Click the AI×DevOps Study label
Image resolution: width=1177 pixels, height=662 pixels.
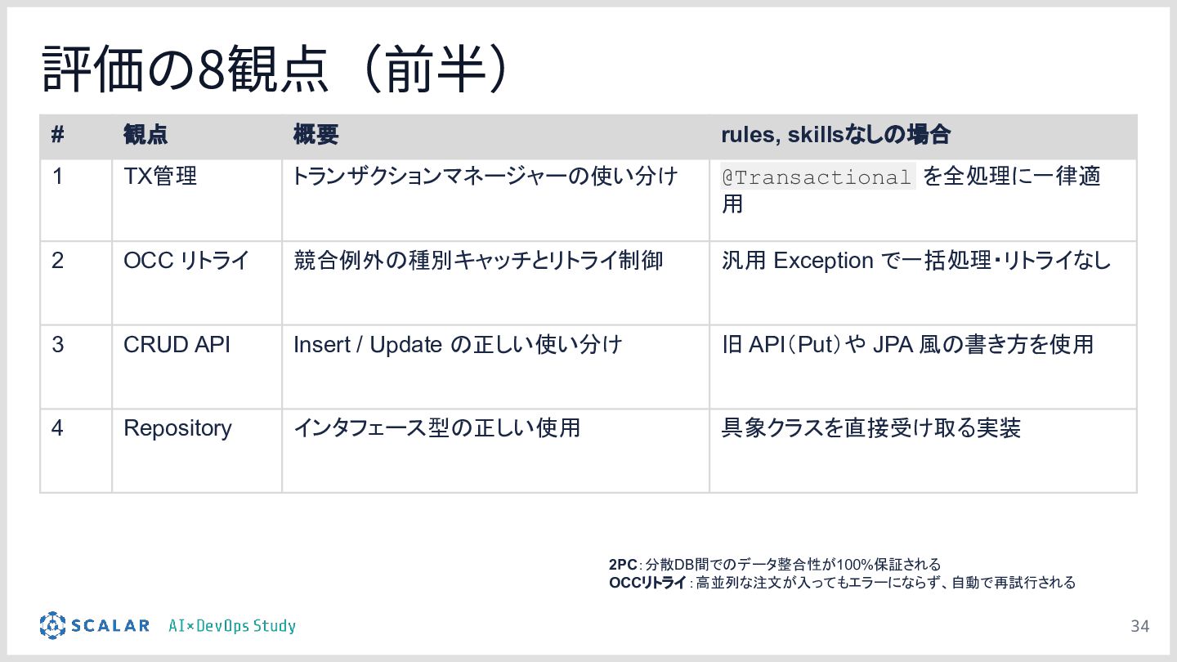click(232, 626)
